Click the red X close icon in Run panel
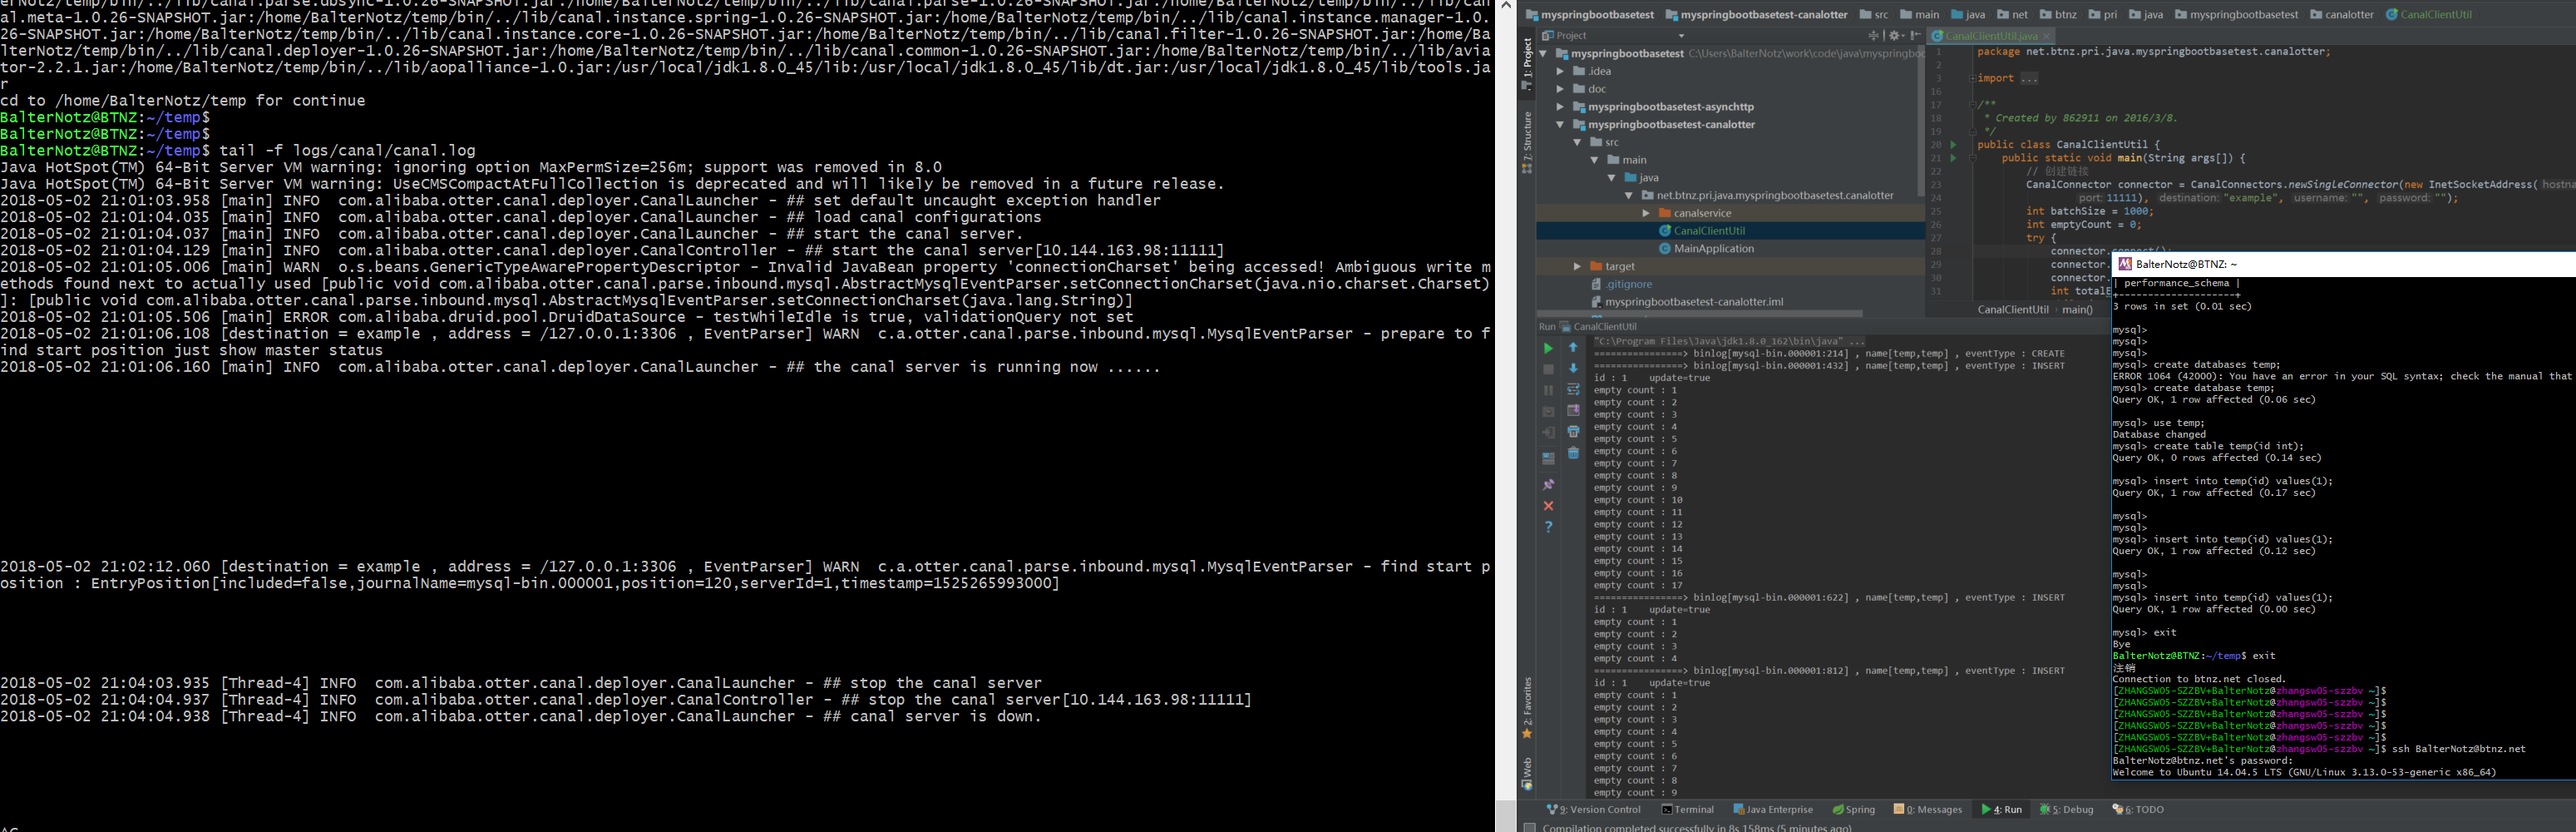2576x832 pixels. (1548, 506)
